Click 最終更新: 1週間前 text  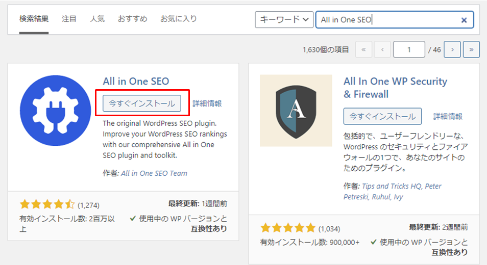pos(198,204)
